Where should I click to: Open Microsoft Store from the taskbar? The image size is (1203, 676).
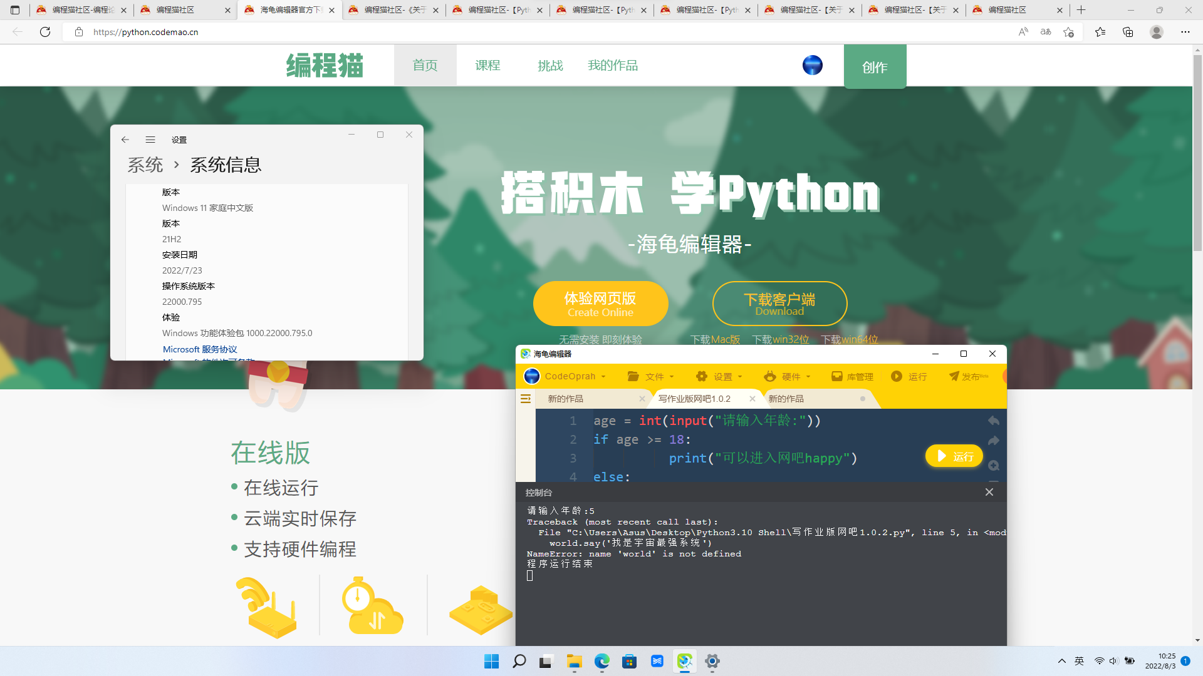click(x=630, y=661)
